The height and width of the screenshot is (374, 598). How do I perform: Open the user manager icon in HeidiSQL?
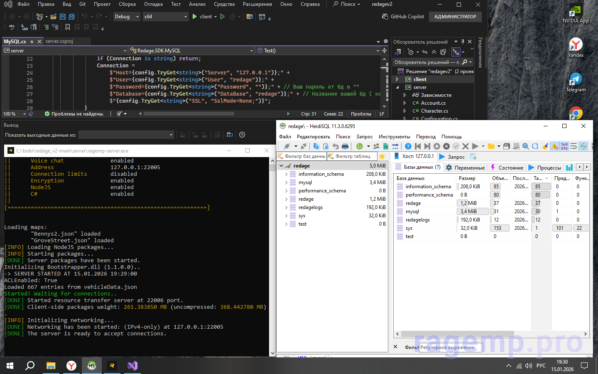click(376, 146)
